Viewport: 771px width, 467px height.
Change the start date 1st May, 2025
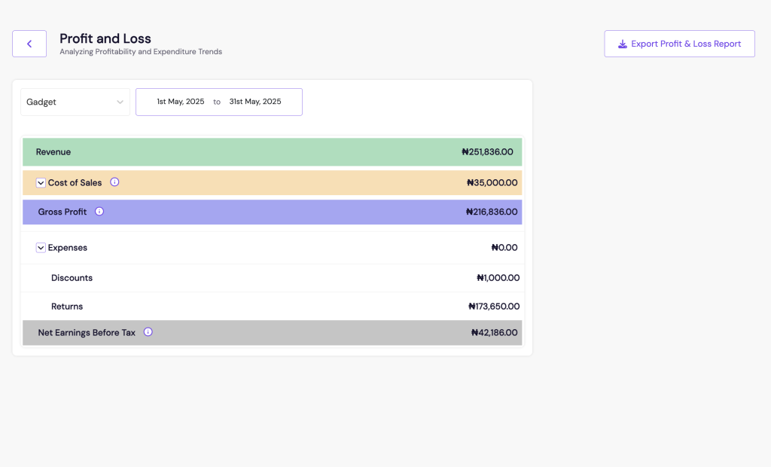pos(180,102)
